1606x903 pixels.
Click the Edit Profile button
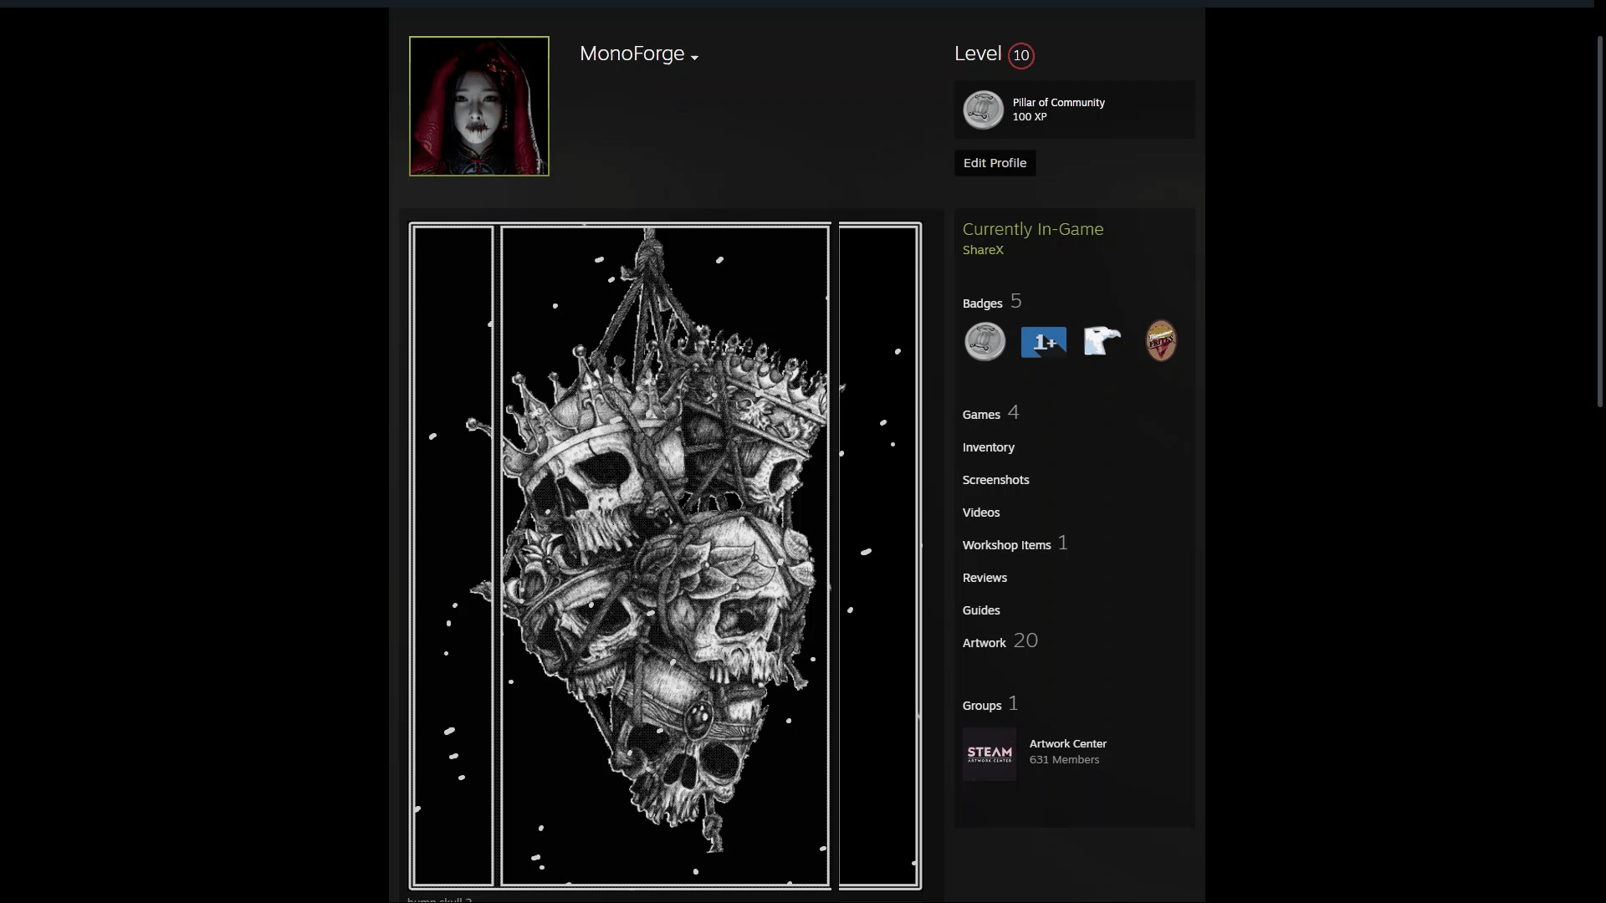pyautogui.click(x=995, y=163)
